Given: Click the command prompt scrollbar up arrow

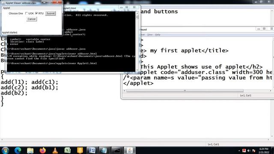Looking at the screenshot, I should [137, 13].
